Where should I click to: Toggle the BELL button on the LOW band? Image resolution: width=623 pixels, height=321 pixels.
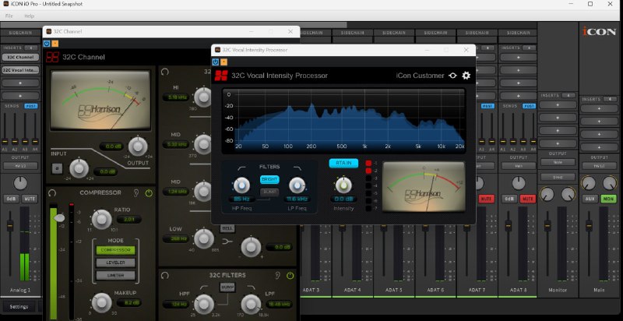click(x=227, y=228)
